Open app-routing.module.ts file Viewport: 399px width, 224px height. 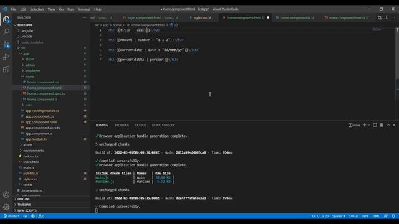42,111
